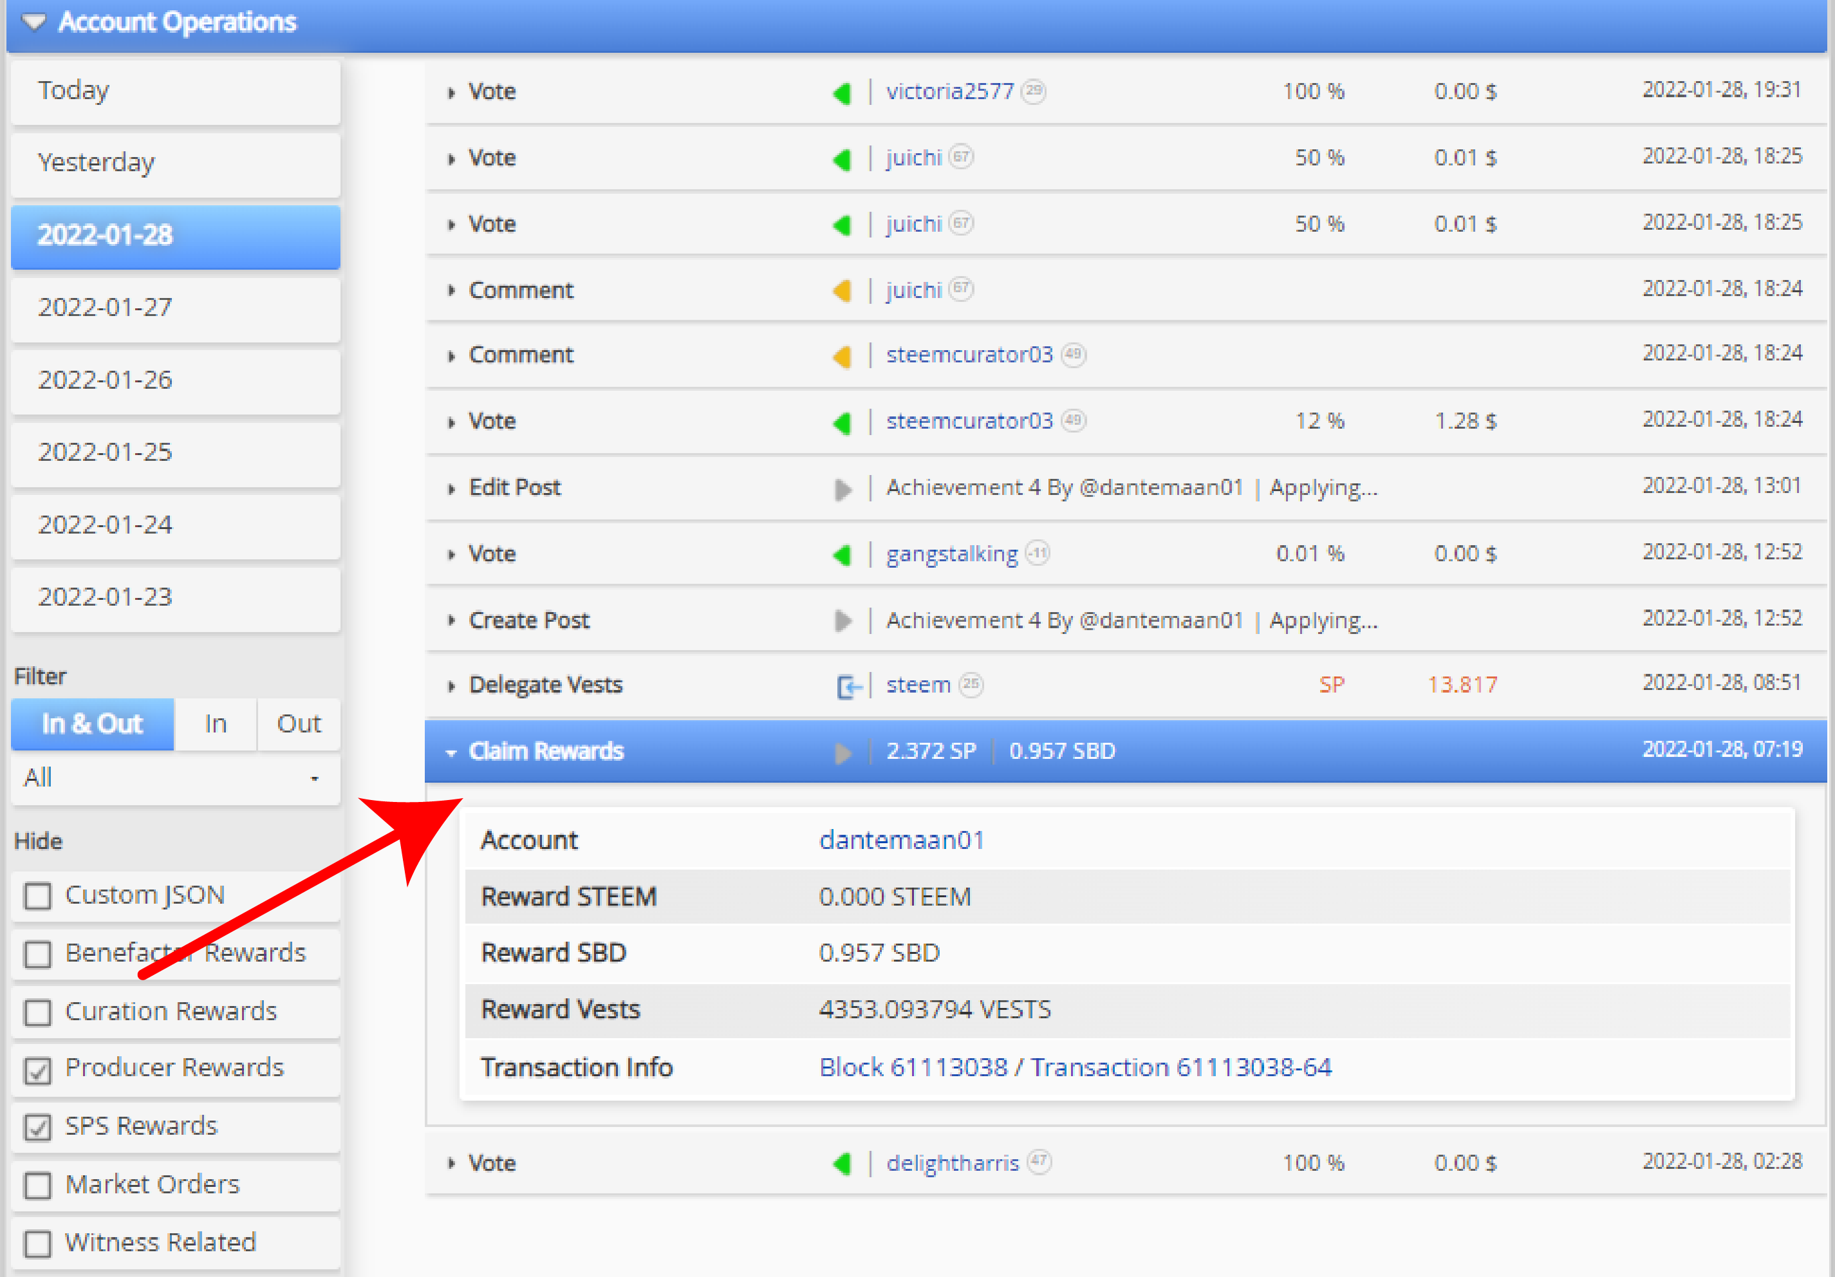Open the All operation type dropdown

click(x=176, y=778)
